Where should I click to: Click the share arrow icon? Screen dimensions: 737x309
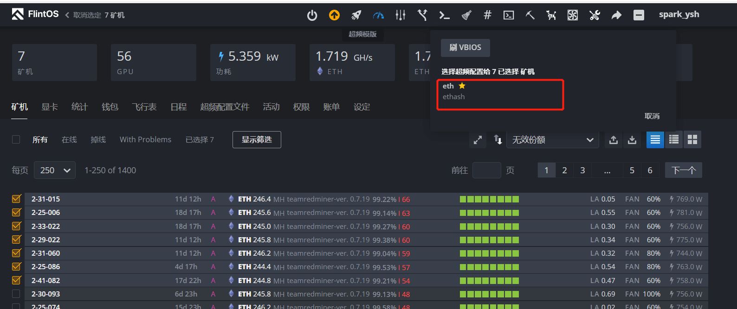pyautogui.click(x=616, y=15)
